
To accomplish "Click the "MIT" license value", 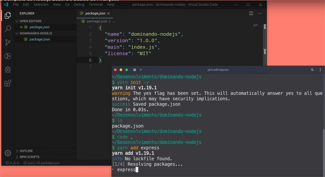I will (144, 54).
